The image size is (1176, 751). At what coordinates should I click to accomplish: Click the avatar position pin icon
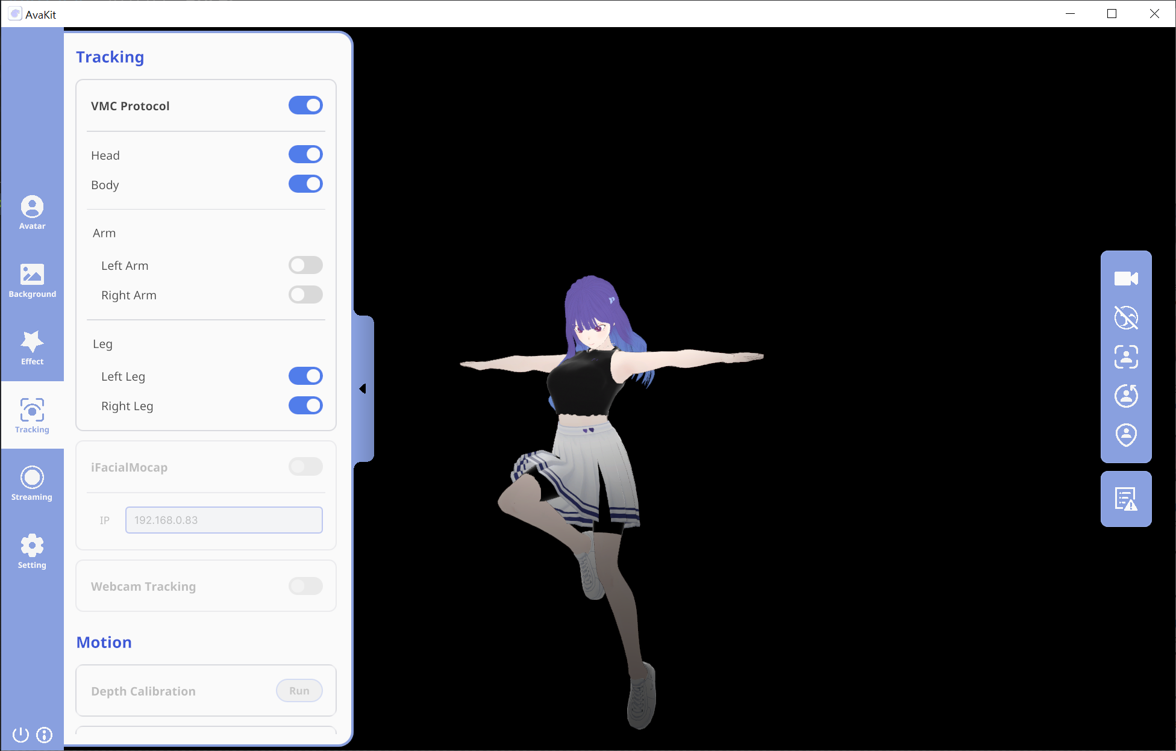tap(1126, 435)
